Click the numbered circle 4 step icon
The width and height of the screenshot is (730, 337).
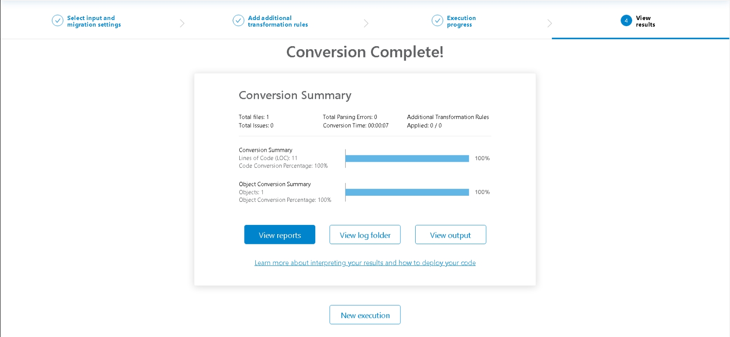[x=626, y=20]
